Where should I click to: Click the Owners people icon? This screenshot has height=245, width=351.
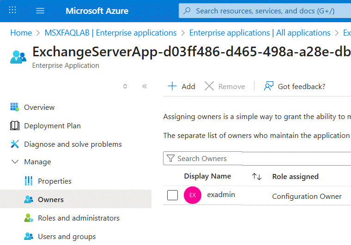(x=29, y=199)
